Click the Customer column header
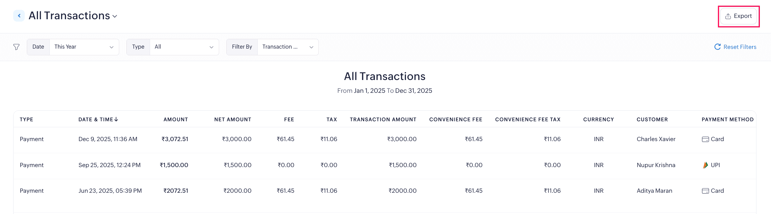771x214 pixels. click(x=652, y=119)
